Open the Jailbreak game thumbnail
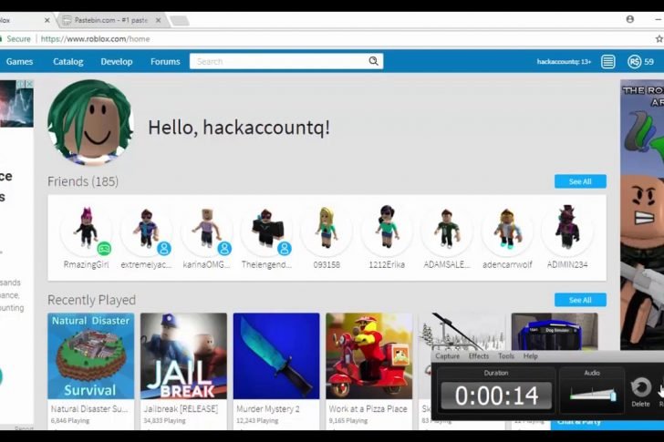Image resolution: width=664 pixels, height=442 pixels. tap(183, 356)
